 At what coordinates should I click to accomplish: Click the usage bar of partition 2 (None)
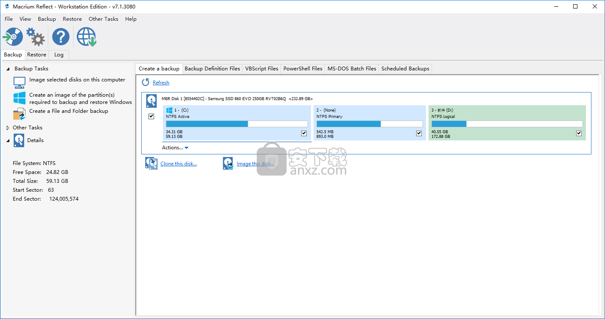point(370,124)
